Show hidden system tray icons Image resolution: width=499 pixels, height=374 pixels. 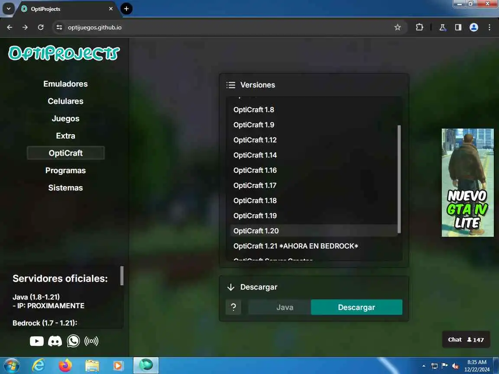[424, 366]
